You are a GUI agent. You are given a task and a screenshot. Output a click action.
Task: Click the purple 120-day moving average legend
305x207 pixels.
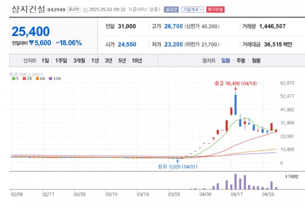54,78
